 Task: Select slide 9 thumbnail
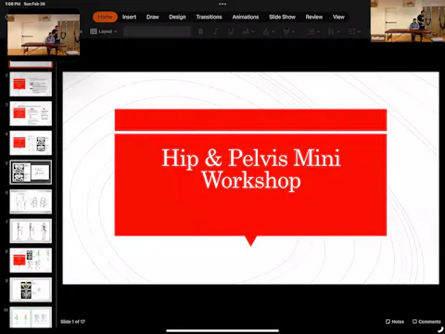tap(31, 289)
